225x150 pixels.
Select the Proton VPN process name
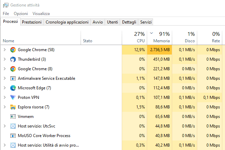(x=28, y=97)
